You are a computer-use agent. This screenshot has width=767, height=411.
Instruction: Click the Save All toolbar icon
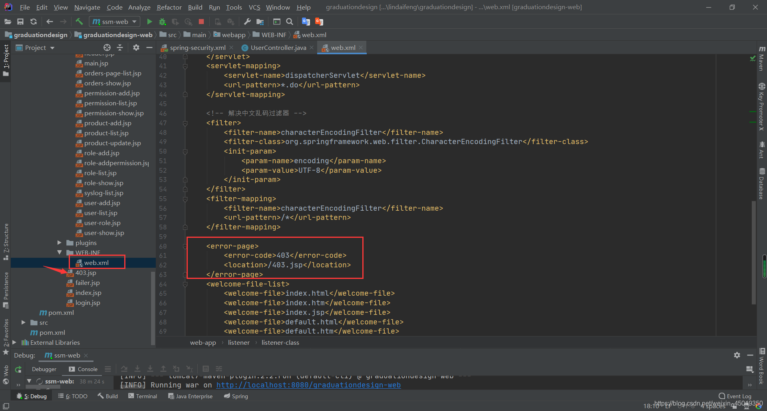[x=20, y=22]
